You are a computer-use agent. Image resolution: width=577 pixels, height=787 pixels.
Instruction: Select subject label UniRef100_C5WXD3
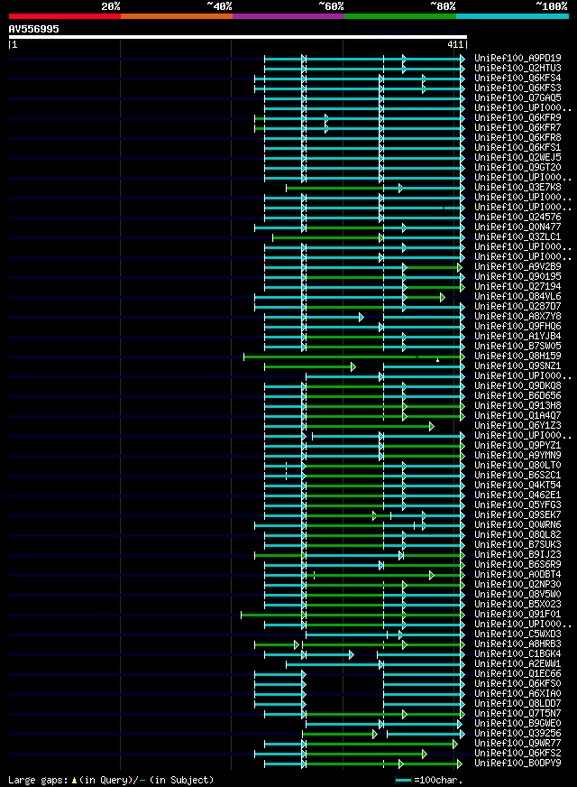coord(517,634)
